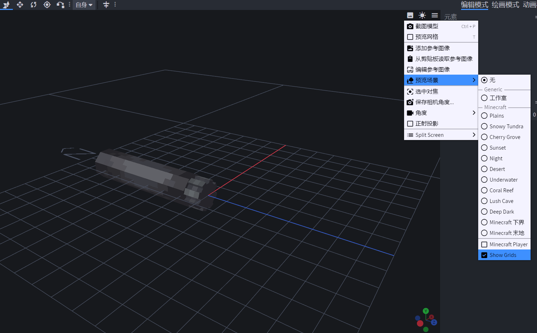
Task: Click the reference image icon above viewport
Action: tap(410, 15)
